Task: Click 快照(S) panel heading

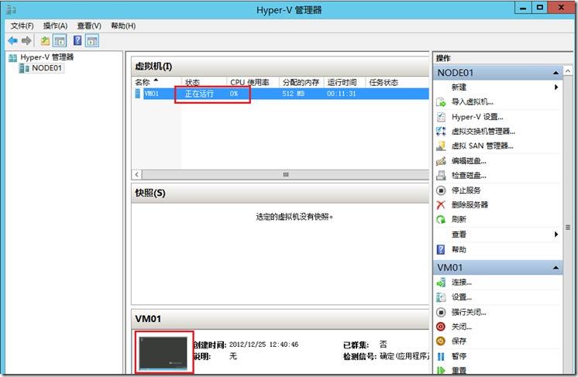Action: click(150, 193)
